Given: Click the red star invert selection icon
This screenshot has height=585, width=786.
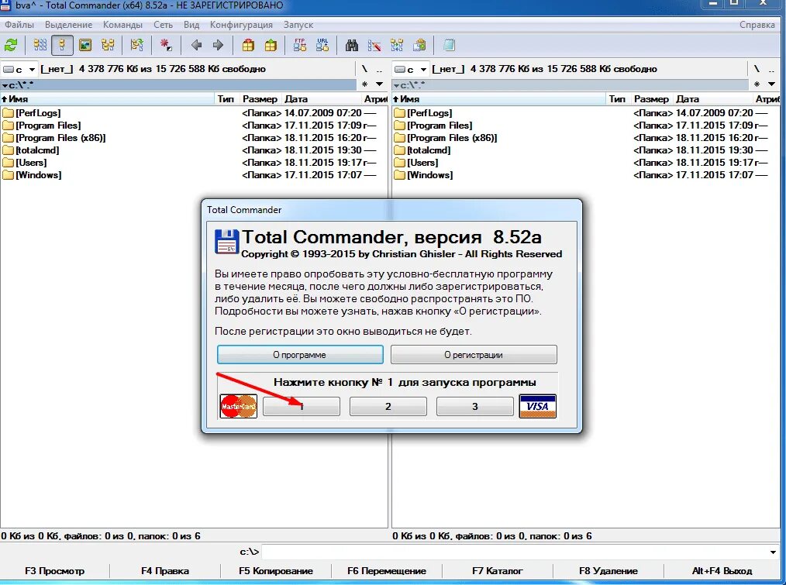Looking at the screenshot, I should coord(166,45).
